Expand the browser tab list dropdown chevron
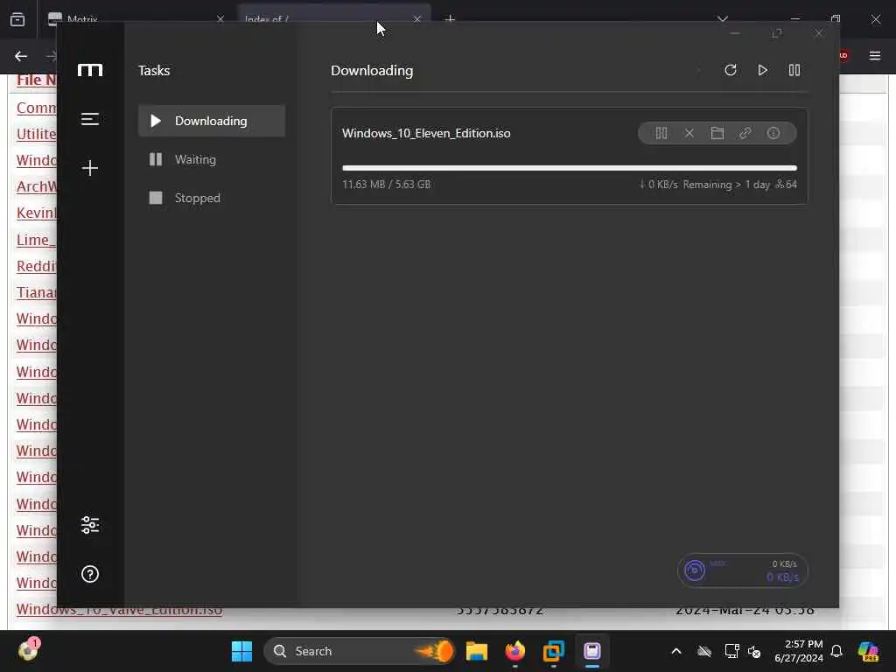The height and width of the screenshot is (672, 896). (x=723, y=19)
